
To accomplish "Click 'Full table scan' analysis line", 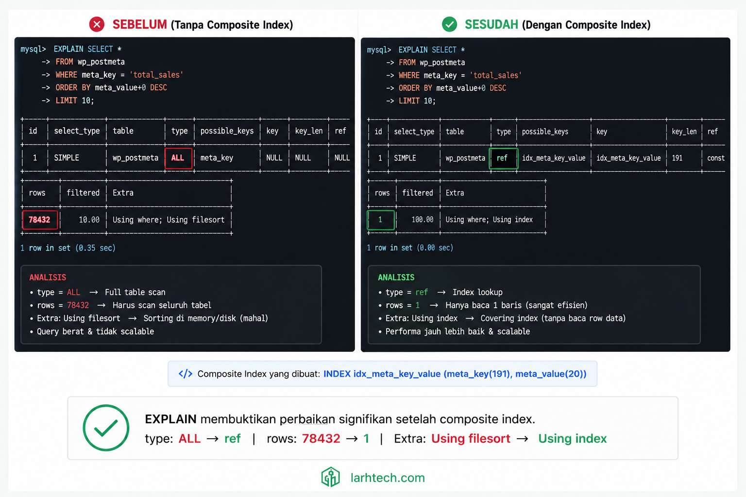I will [135, 292].
